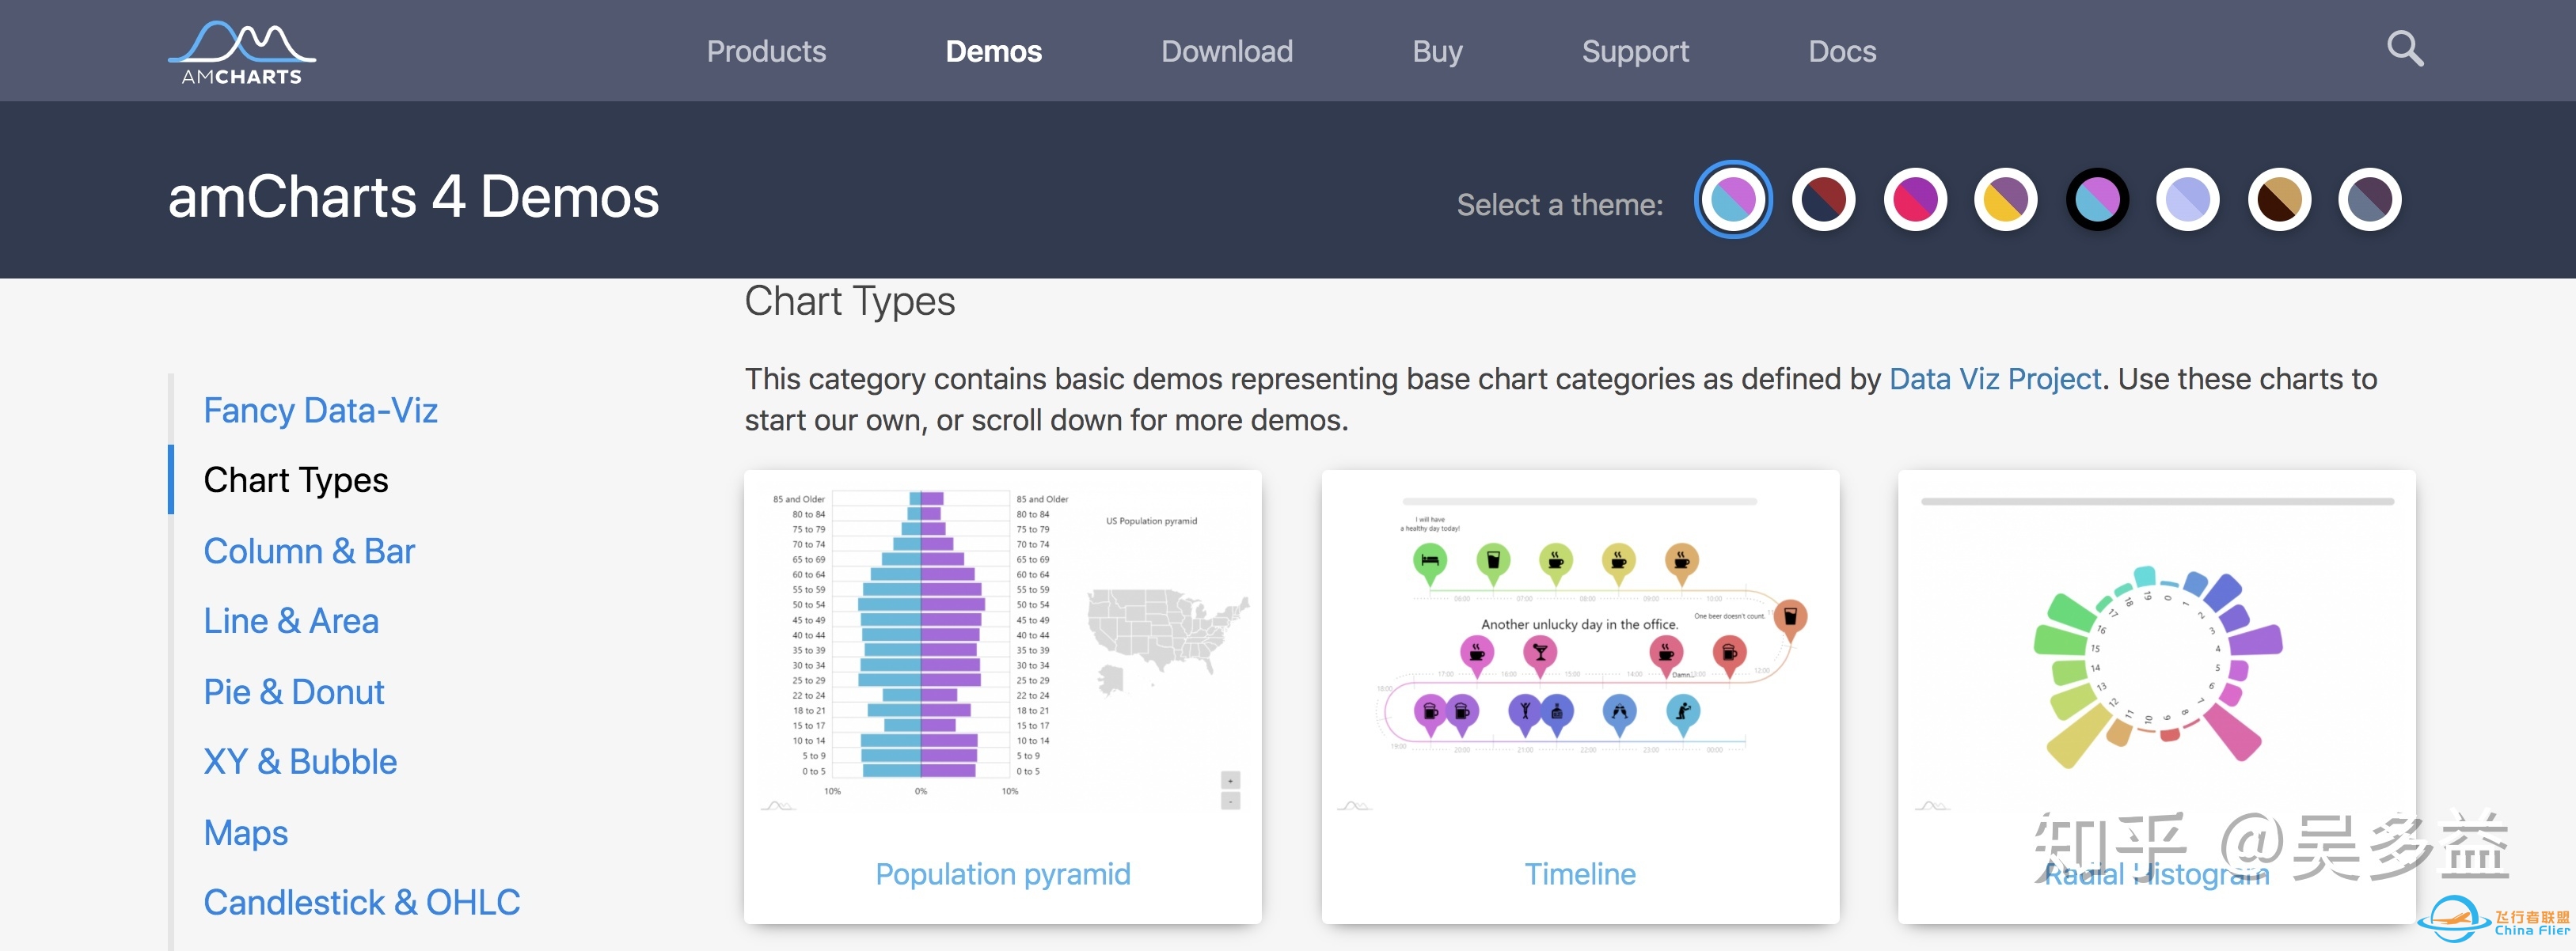Open Pie & Donut category
Screen dimensions: 2576x951
click(294, 691)
